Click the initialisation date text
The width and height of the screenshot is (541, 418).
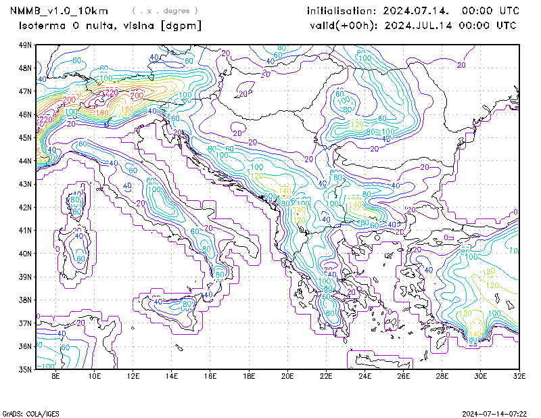click(413, 11)
